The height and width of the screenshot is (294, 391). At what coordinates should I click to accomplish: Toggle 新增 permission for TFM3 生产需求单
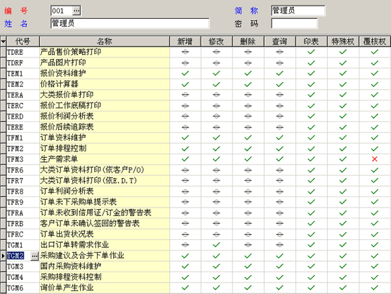tap(185, 159)
